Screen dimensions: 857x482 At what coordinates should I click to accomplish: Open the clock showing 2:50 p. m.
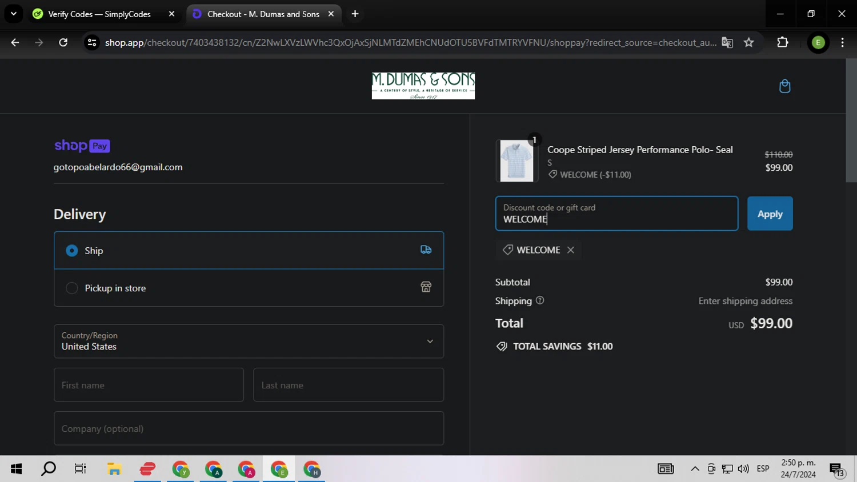pyautogui.click(x=798, y=469)
